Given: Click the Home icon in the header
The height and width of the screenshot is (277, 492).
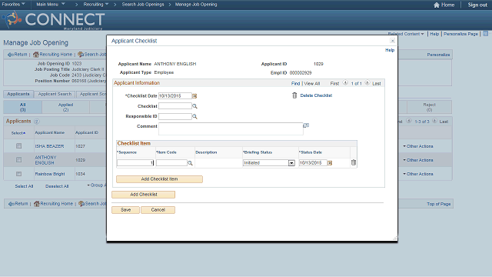Looking at the screenshot, I should [x=436, y=5].
